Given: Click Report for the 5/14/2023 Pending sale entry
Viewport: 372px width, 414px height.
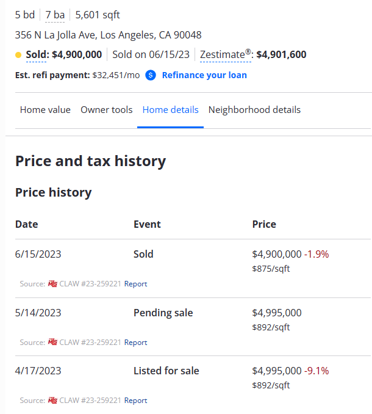Looking at the screenshot, I should click(x=135, y=343).
